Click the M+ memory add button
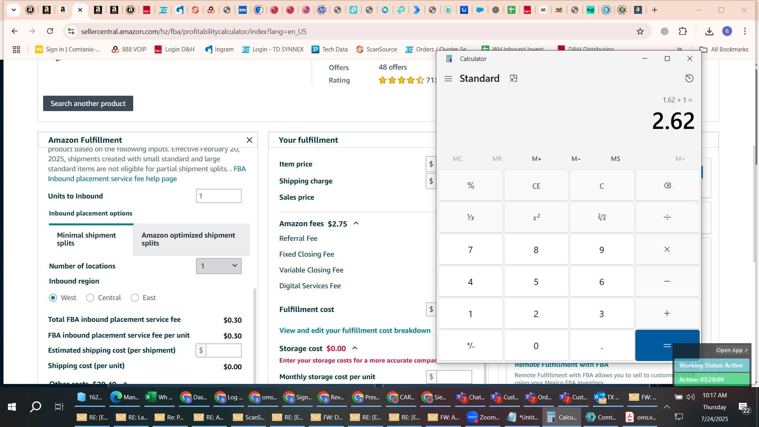The image size is (759, 427). [536, 159]
